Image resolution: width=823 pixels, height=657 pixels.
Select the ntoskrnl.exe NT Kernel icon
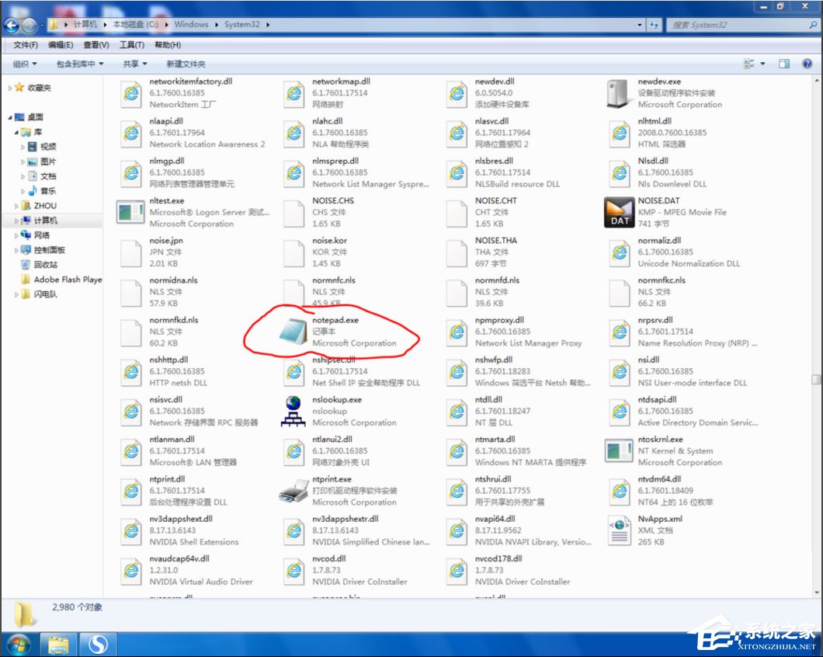tap(618, 450)
